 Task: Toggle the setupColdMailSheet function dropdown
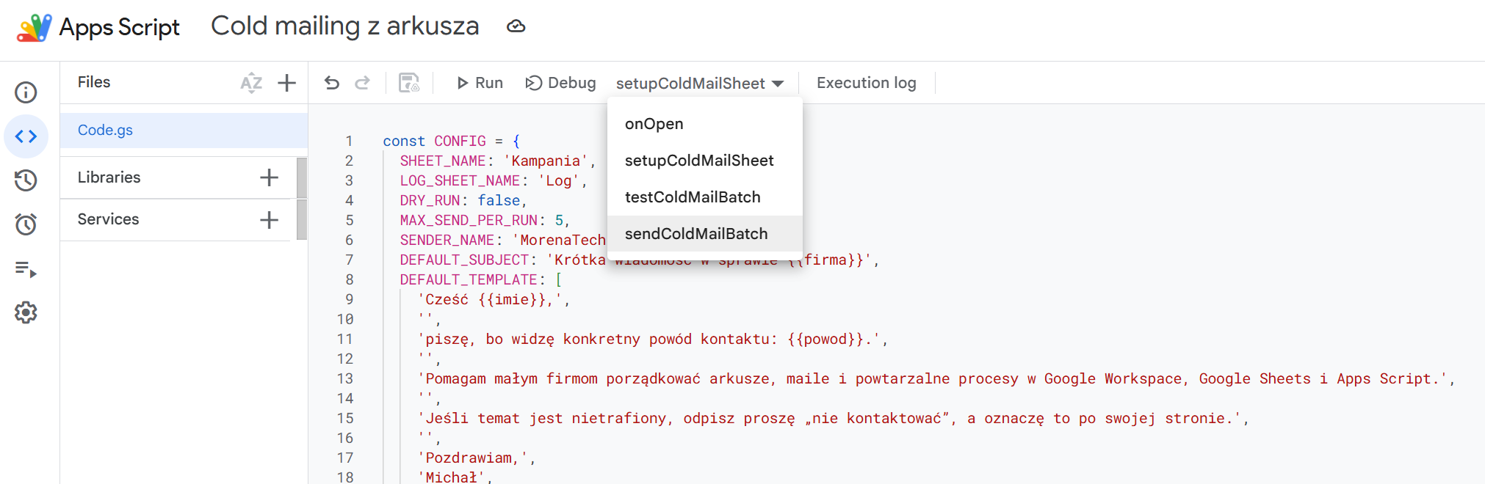[x=700, y=84]
